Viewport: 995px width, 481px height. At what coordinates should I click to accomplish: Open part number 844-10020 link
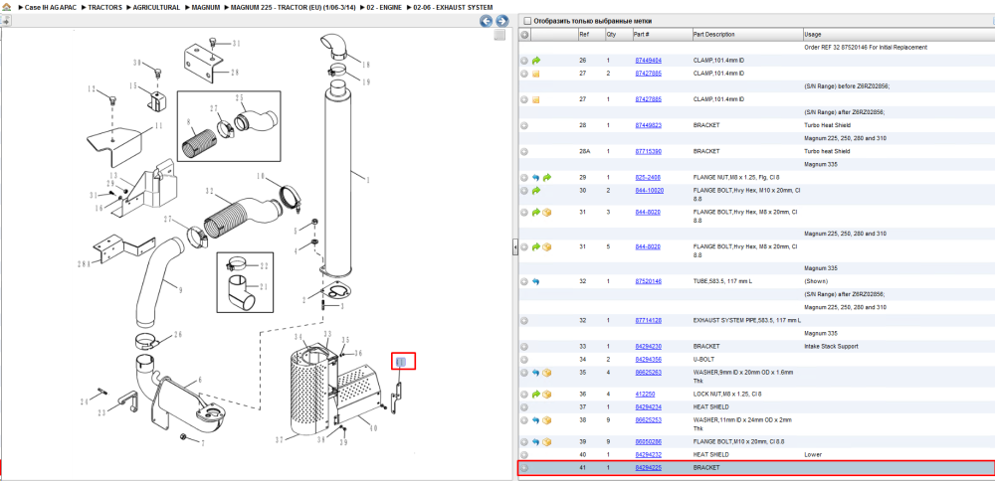coord(649,190)
